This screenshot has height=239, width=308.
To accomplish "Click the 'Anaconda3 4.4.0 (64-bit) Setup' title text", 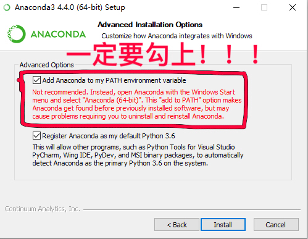I will tap(70, 7).
